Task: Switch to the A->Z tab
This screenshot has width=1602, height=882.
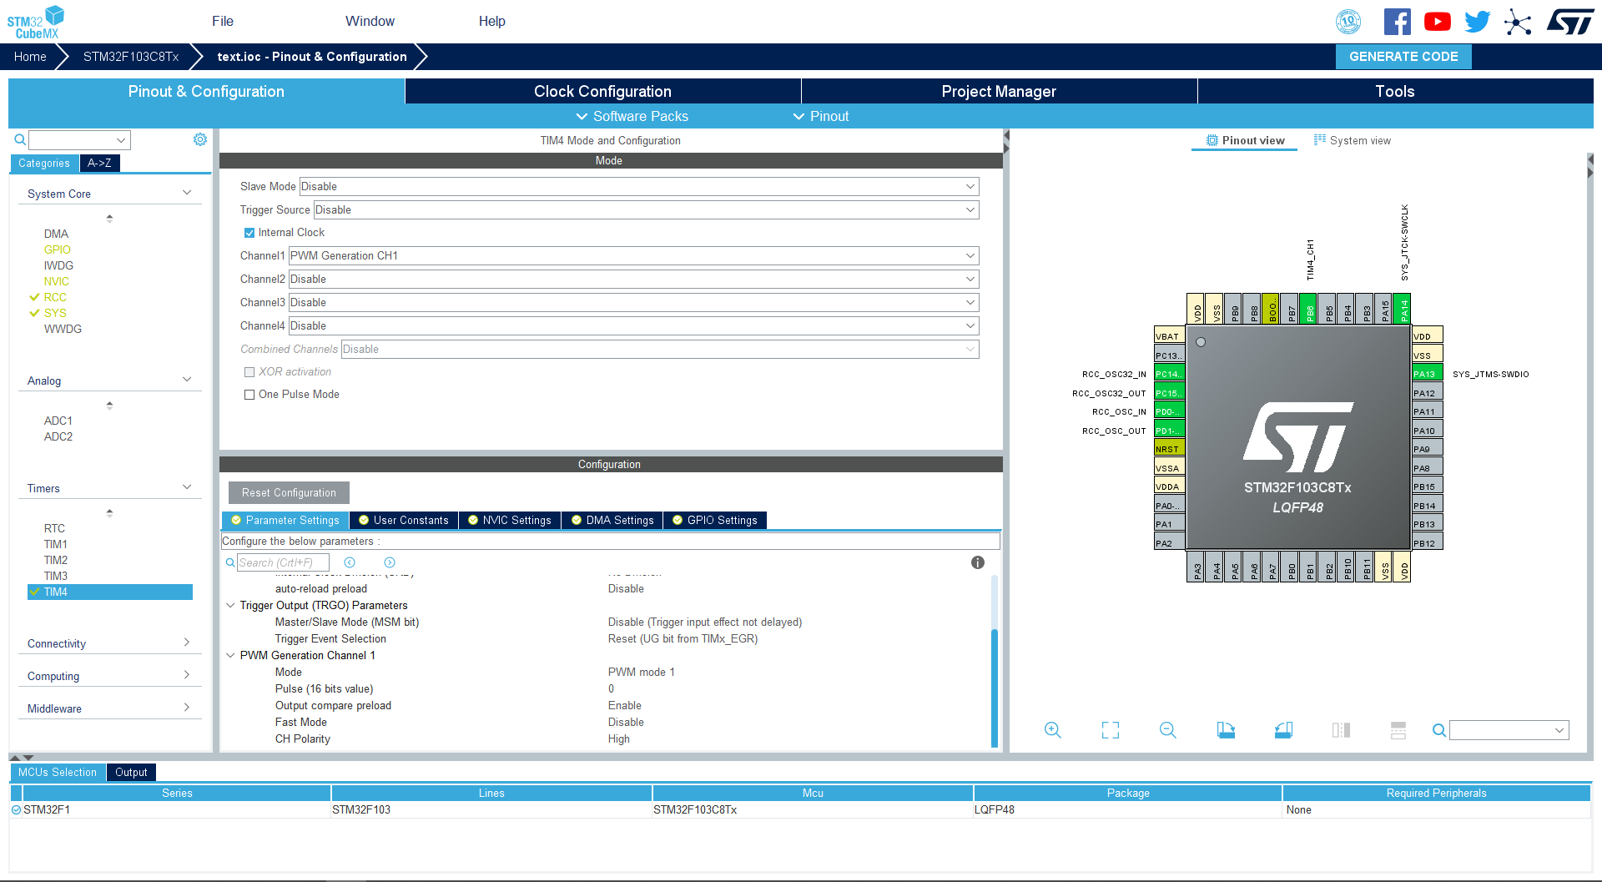Action: tap(99, 164)
